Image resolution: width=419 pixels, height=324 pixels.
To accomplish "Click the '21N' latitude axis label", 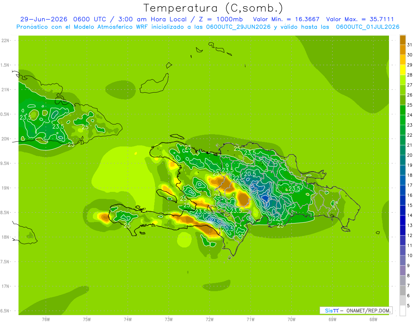I will [5, 90].
